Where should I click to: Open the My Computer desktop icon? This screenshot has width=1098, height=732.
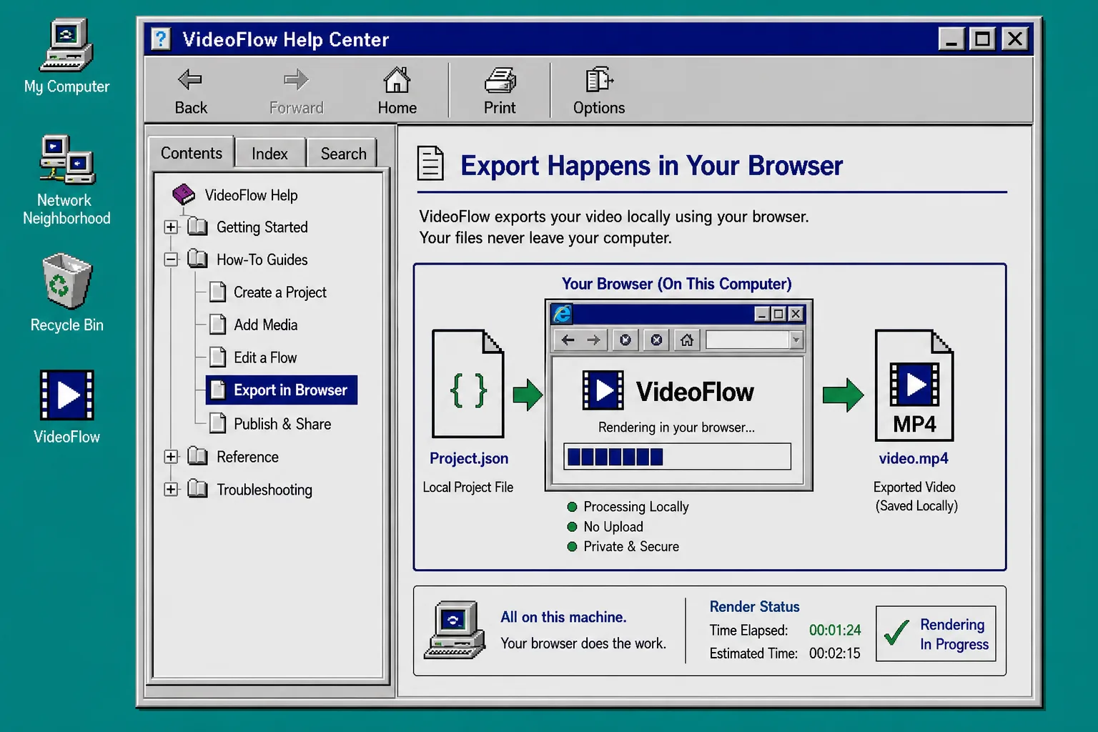pos(66,57)
